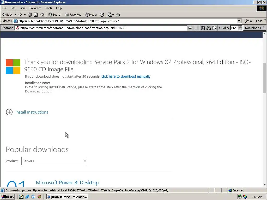
Task: Click the Microsoft logo
Action: point(13,67)
